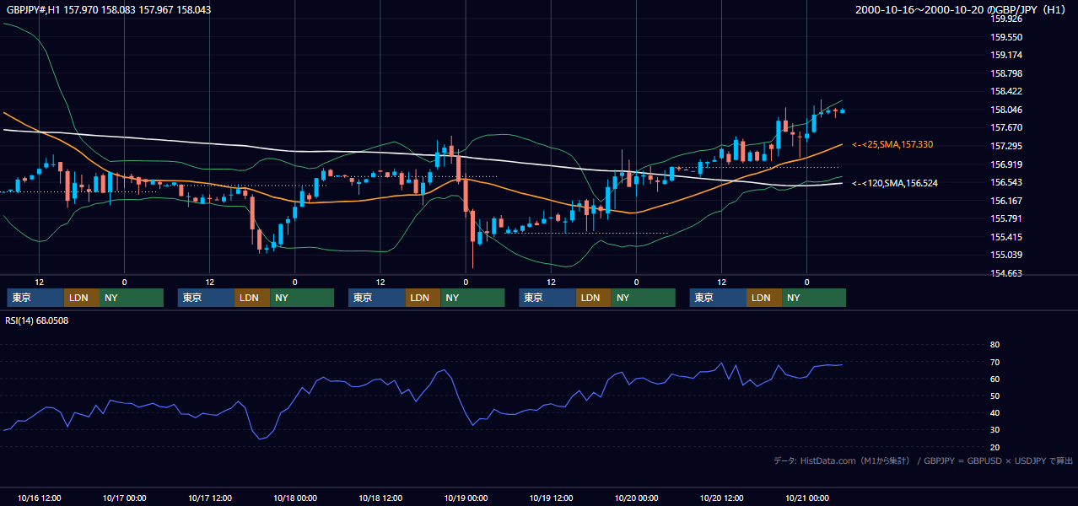The image size is (1078, 506).
Task: Click the データ: HistData.com source note
Action: [842, 460]
